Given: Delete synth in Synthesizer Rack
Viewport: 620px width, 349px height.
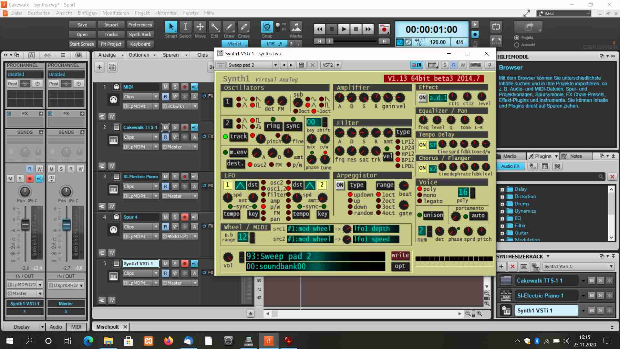Looking at the screenshot, I should 512,267.
